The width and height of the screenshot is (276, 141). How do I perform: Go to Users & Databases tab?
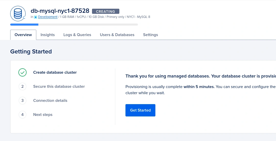(117, 35)
